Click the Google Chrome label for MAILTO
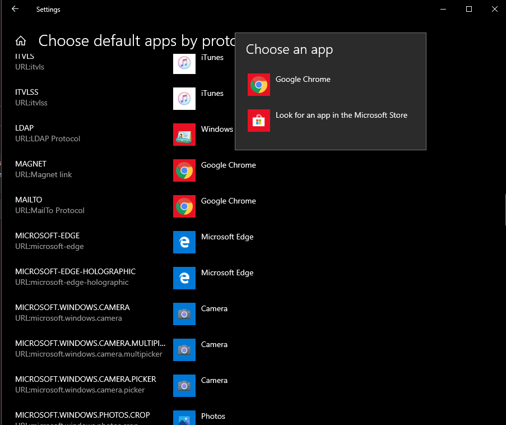 coord(228,201)
